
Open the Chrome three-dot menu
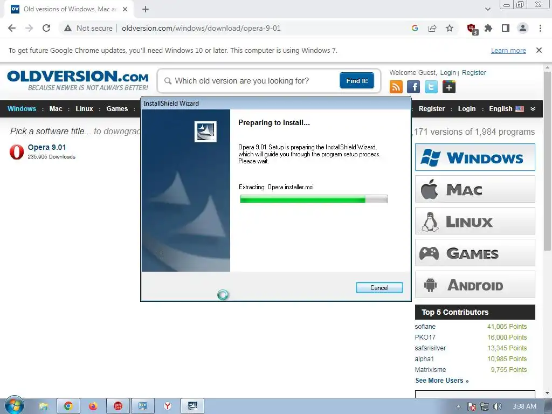(540, 28)
